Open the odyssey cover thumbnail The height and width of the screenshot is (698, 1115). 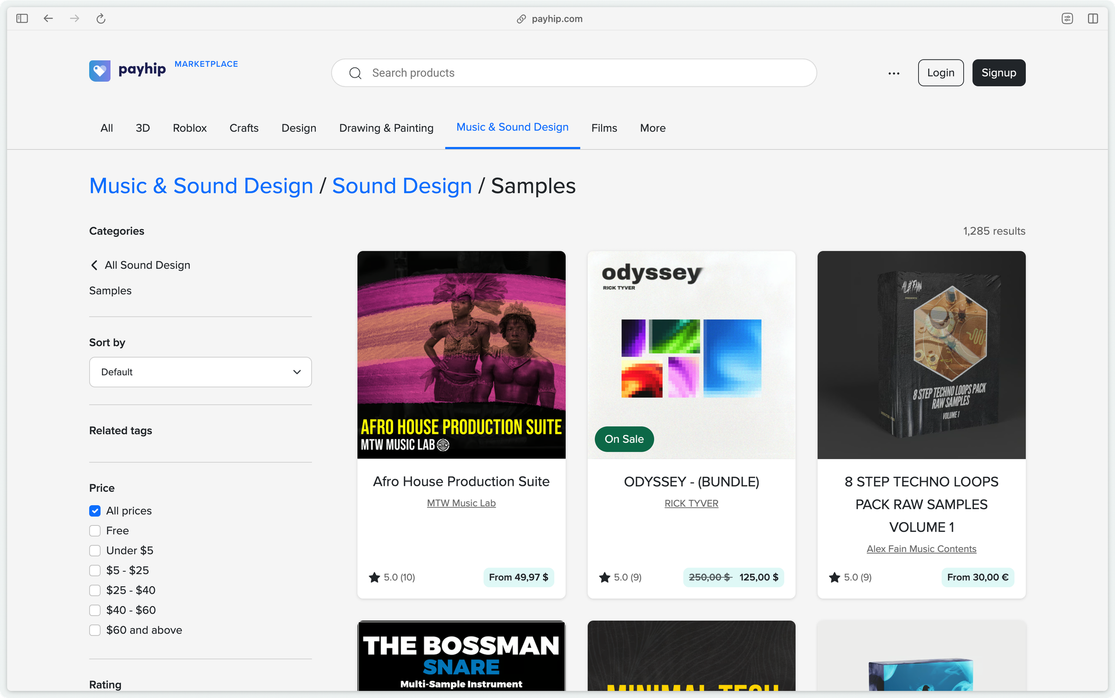pos(691,355)
